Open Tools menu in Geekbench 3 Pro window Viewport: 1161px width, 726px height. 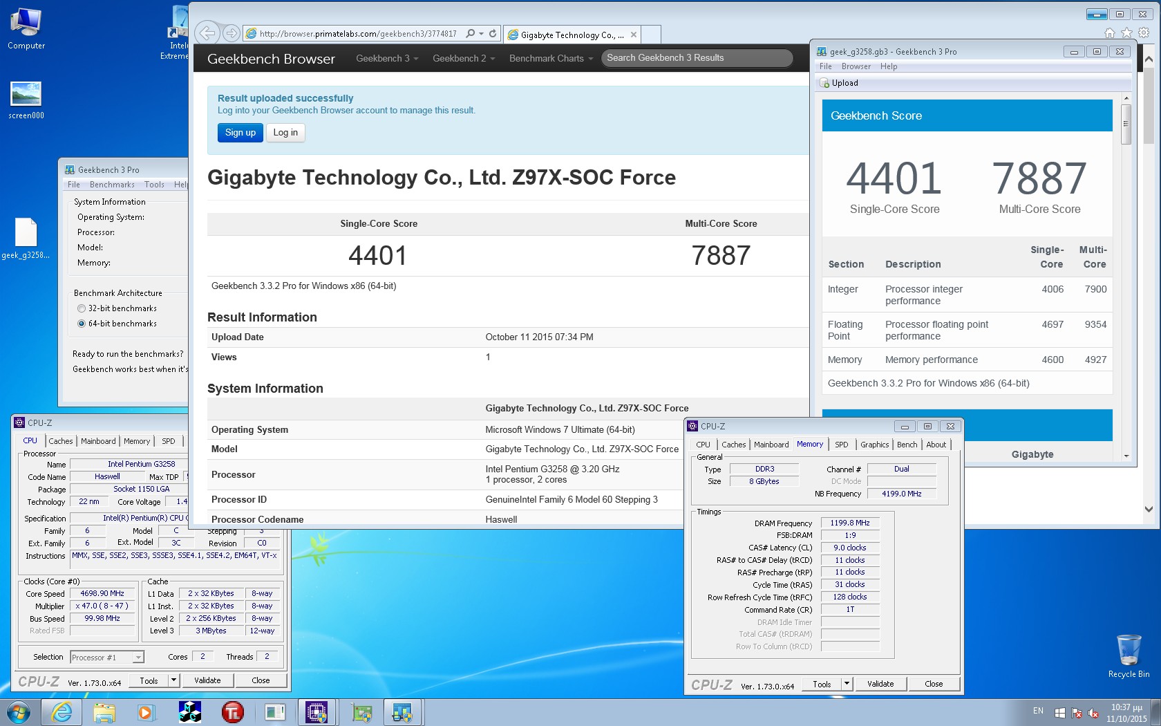pos(154,185)
